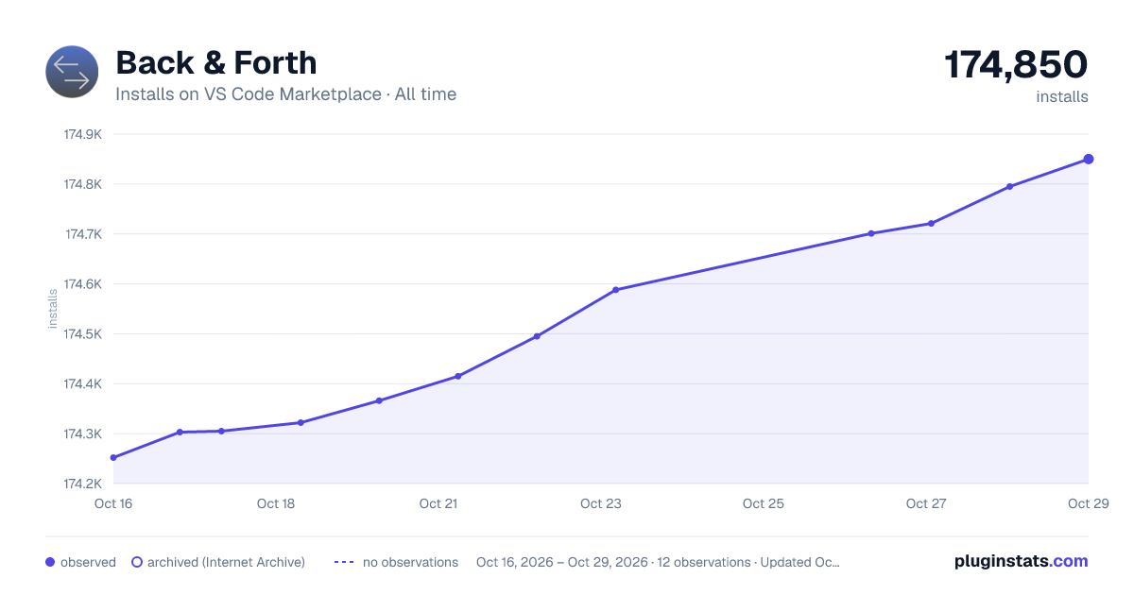
Task: Click the 174.3K y-axis label
Action: point(82,434)
